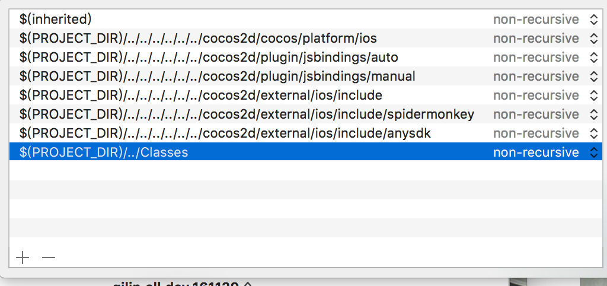Select the $(PROJECT_DIR)/../Classes path row
The width and height of the screenshot is (607, 286).
[104, 152]
